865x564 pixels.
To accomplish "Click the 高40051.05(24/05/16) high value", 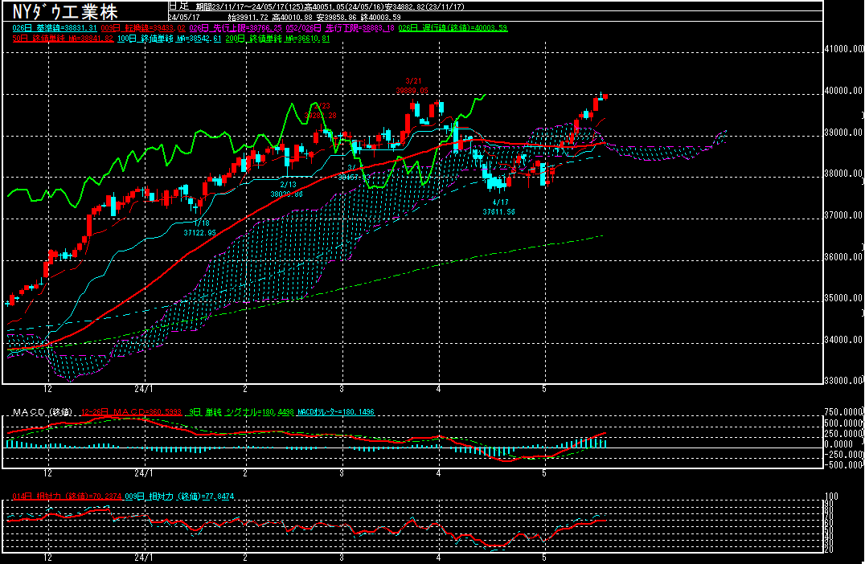I will point(345,7).
